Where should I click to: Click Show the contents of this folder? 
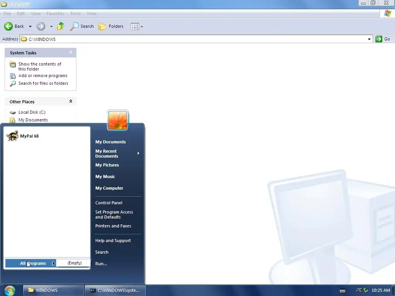40,66
